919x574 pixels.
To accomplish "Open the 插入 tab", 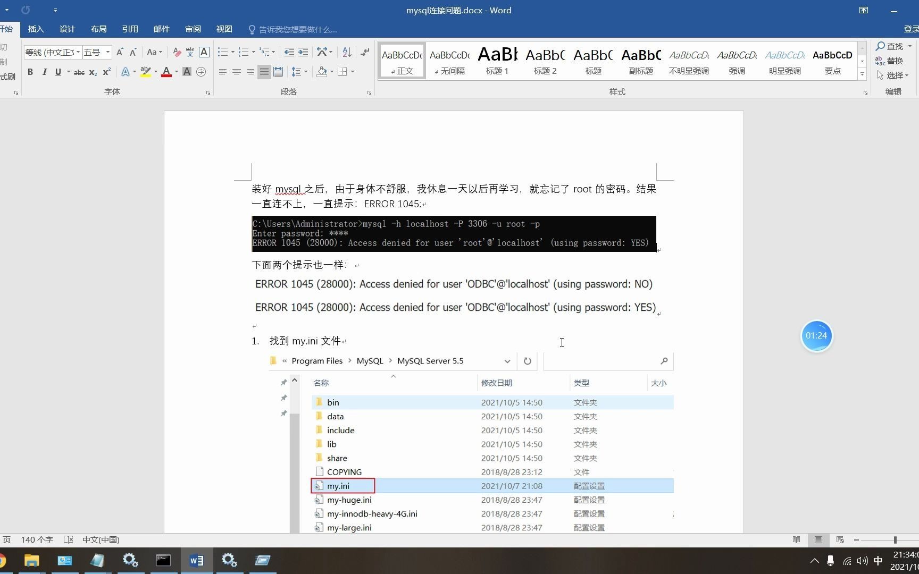I will pos(36,29).
